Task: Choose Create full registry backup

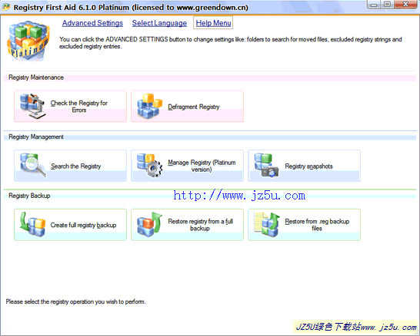Action: point(70,225)
